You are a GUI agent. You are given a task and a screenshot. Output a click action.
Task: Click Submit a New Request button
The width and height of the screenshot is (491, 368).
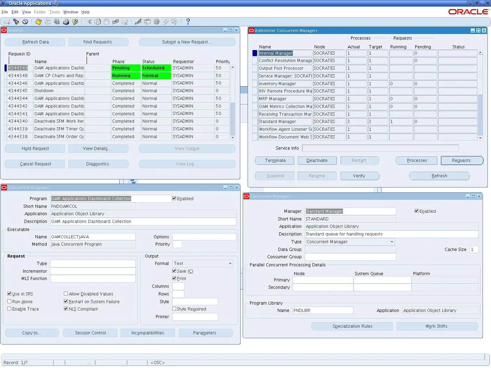(x=187, y=42)
